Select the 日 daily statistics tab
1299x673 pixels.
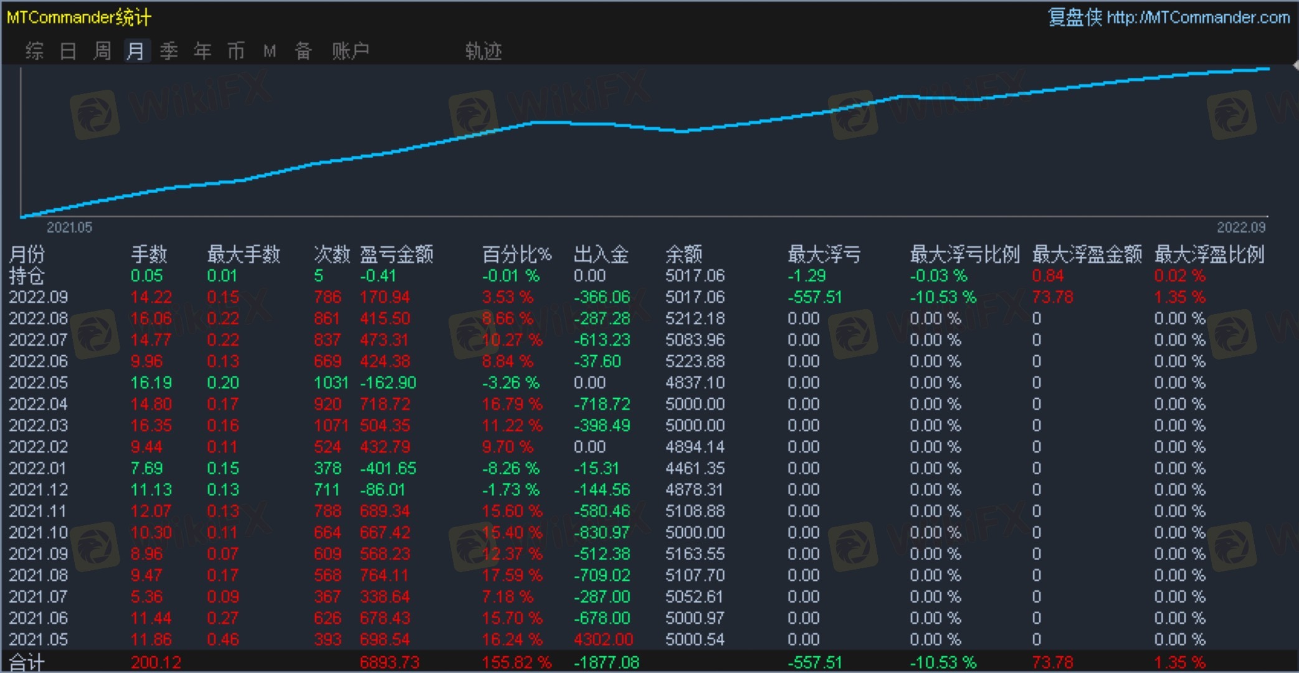[x=68, y=50]
